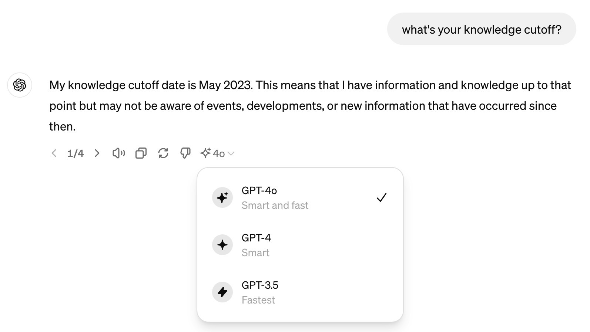Go to previous response version
Image resolution: width=590 pixels, height=332 pixels.
pos(54,153)
